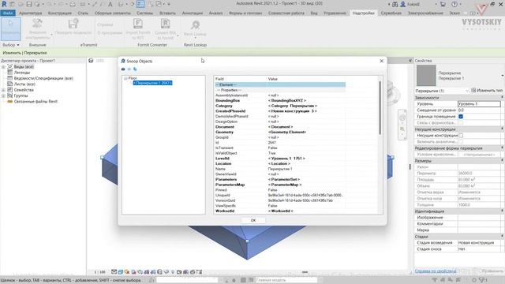505x284 pixels.
Task: Open the Select panel dropdown under Modify
Action: point(10,45)
